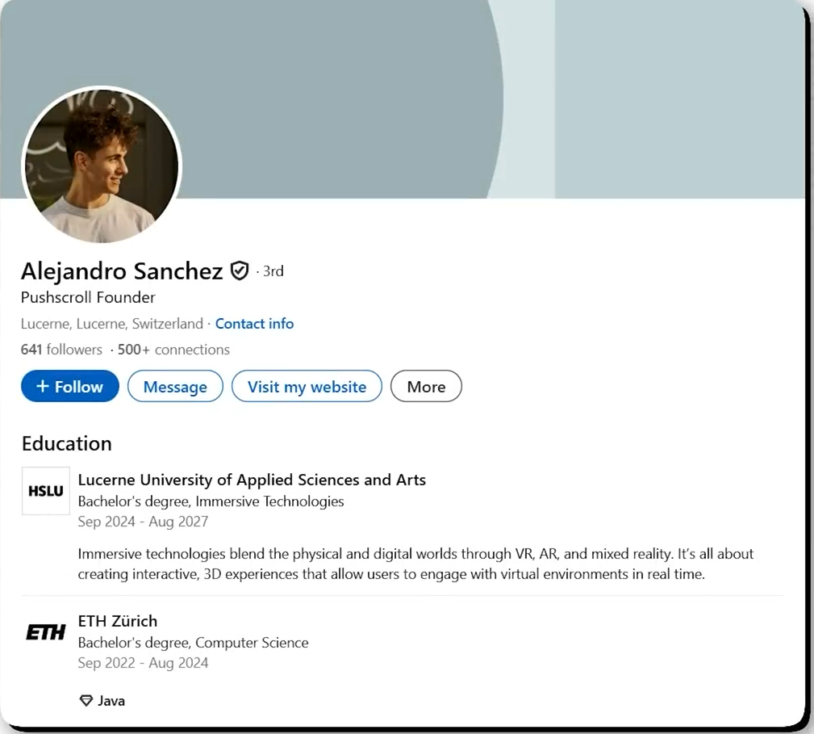The width and height of the screenshot is (814, 734).
Task: Click the 641 followers count
Action: pos(61,350)
